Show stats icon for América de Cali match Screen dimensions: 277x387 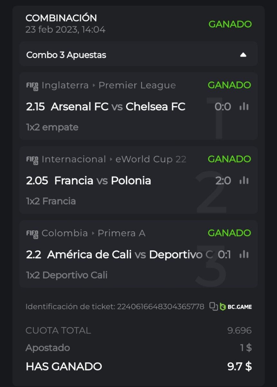pyautogui.click(x=244, y=255)
